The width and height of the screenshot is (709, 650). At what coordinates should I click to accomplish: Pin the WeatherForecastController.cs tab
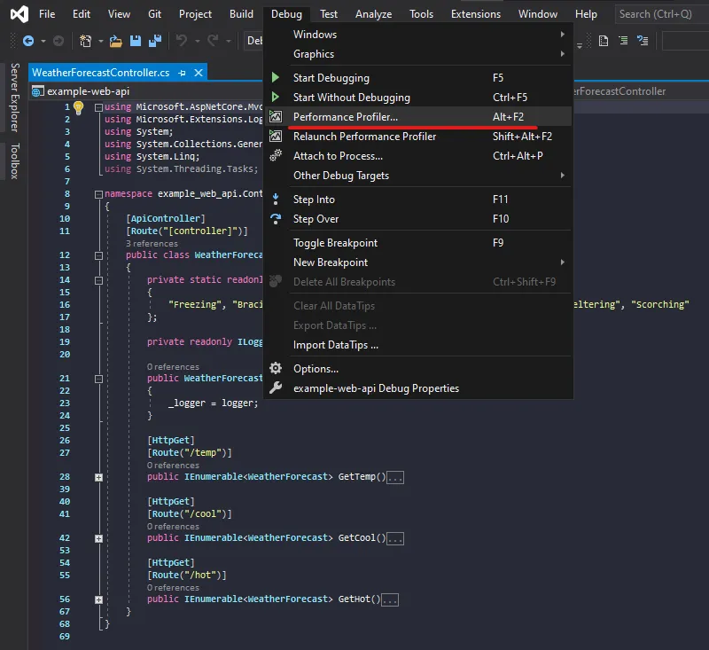(182, 73)
